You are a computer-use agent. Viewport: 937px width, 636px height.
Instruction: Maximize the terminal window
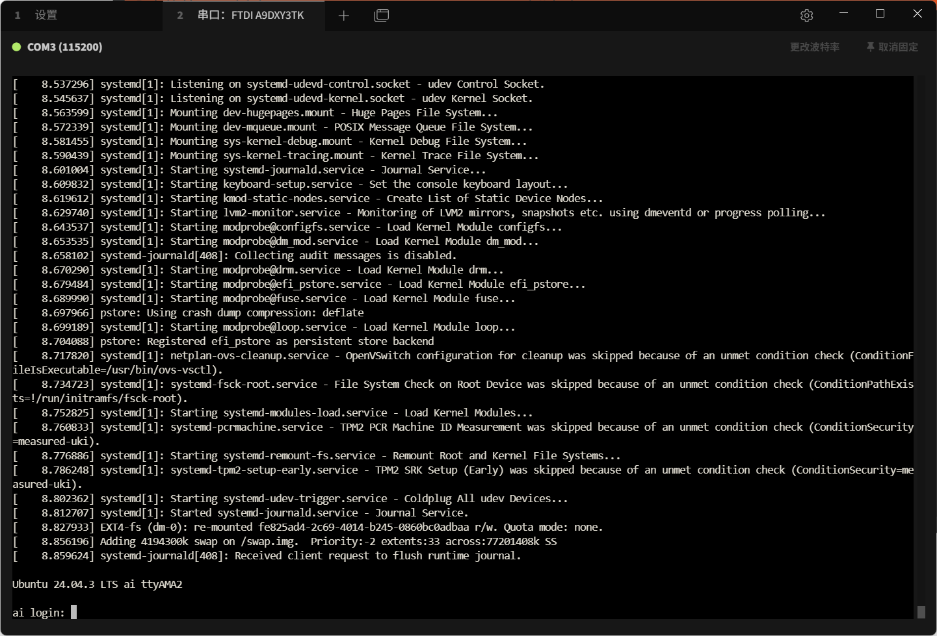[x=880, y=14]
